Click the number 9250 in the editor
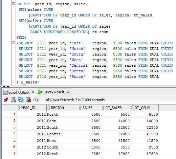 [118, 71]
